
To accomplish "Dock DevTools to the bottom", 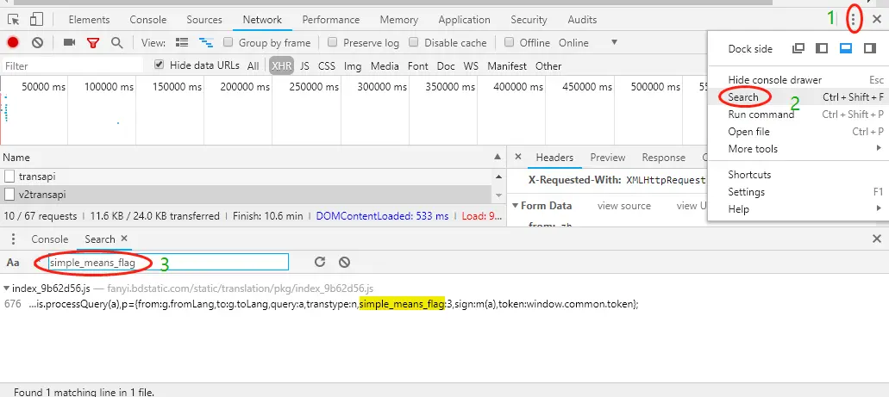I will click(x=846, y=49).
